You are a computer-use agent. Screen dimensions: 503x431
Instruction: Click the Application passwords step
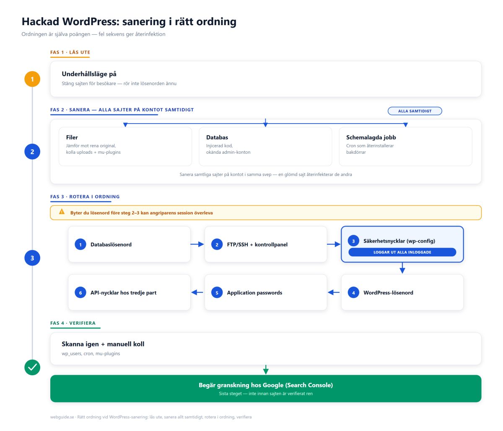point(266,293)
